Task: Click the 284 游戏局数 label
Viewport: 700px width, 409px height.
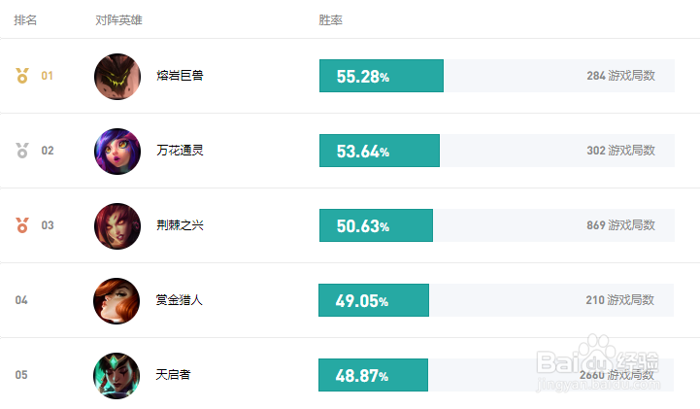Action: click(621, 76)
